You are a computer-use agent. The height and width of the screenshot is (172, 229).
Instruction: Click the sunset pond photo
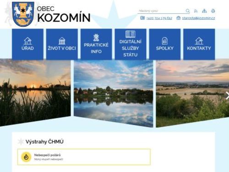coord(35,93)
